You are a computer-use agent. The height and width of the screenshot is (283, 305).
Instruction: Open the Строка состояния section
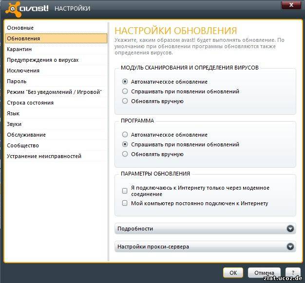click(x=57, y=103)
